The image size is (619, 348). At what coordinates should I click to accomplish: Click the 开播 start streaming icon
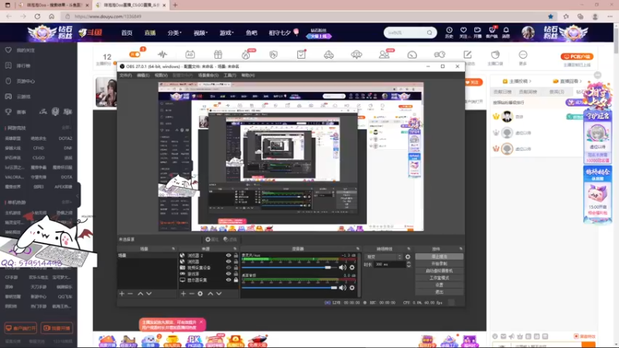(477, 30)
